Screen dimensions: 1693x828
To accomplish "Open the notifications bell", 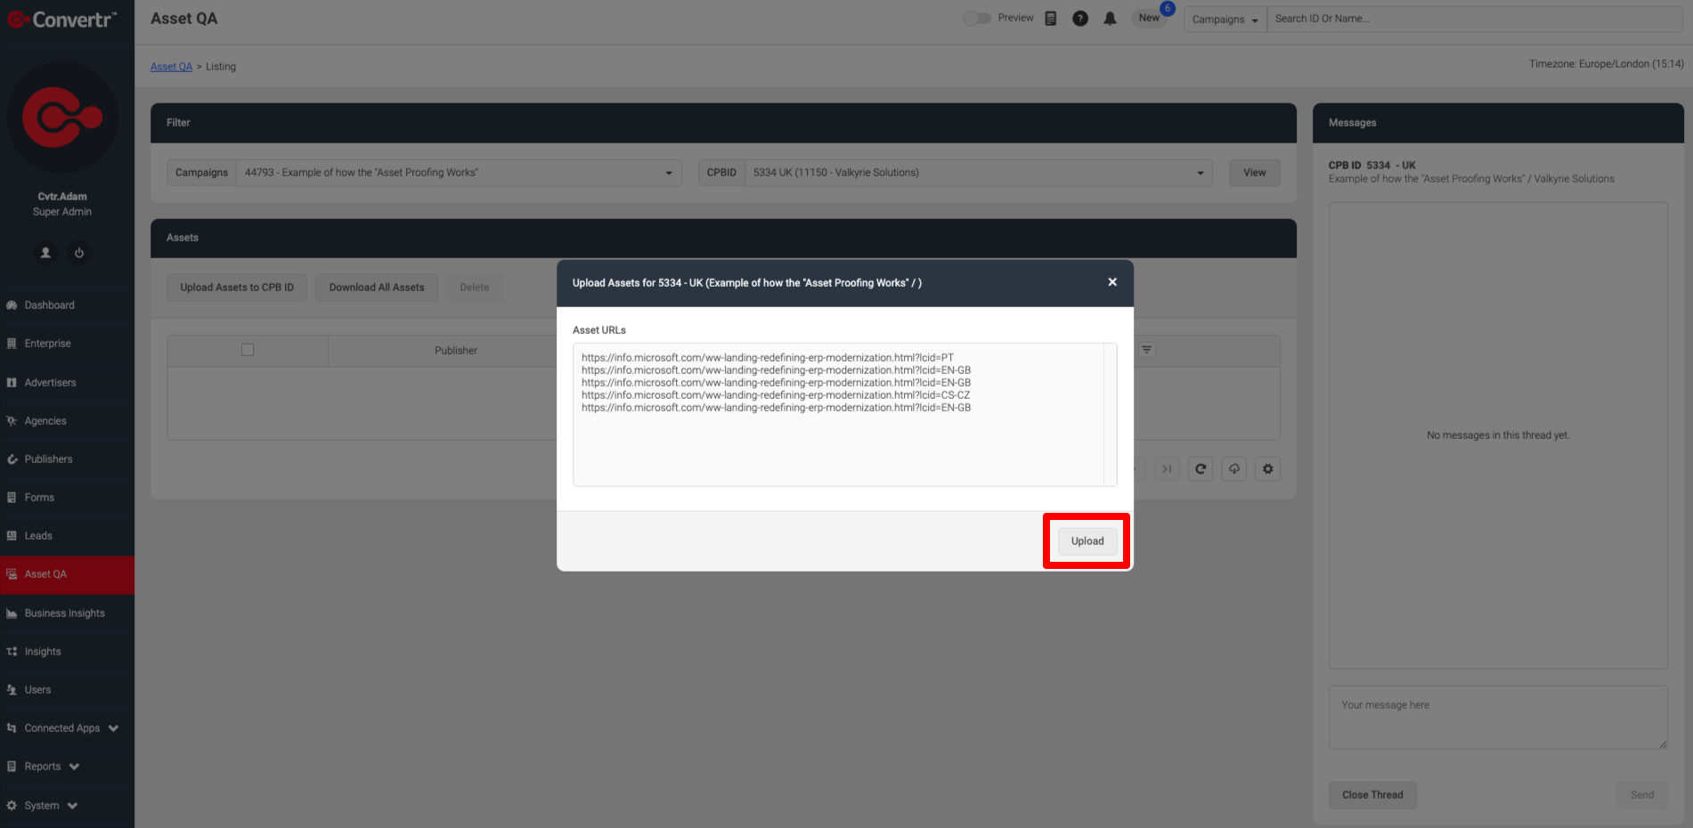I will coord(1110,18).
